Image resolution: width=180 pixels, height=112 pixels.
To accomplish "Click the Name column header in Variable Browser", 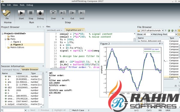I will coord(8,73).
